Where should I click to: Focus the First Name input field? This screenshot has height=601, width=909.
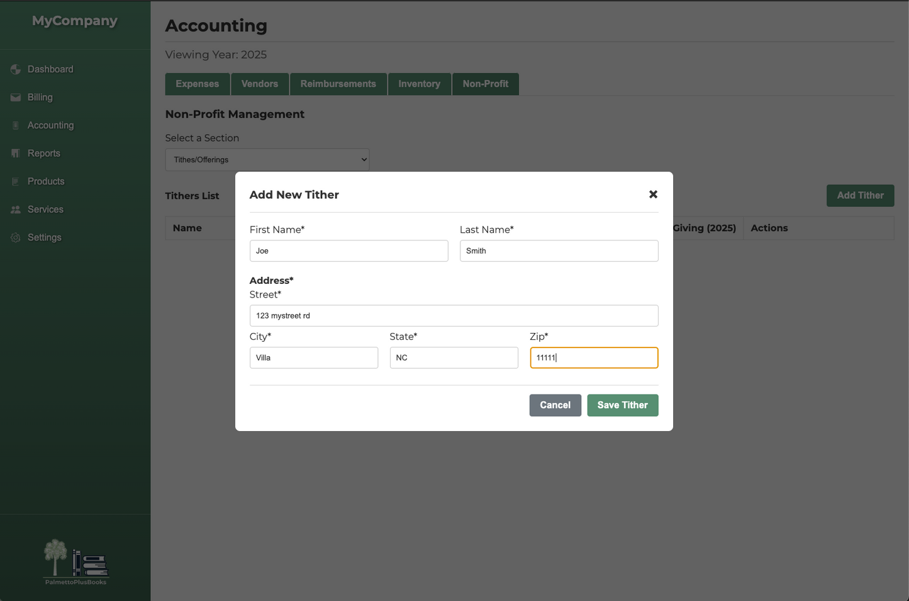coord(349,251)
